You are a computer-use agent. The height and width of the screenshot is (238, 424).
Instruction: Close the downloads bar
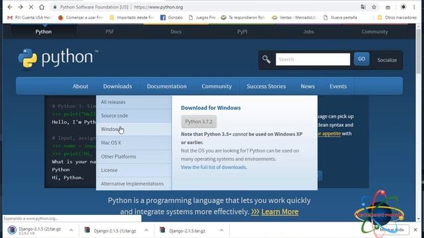(415, 230)
